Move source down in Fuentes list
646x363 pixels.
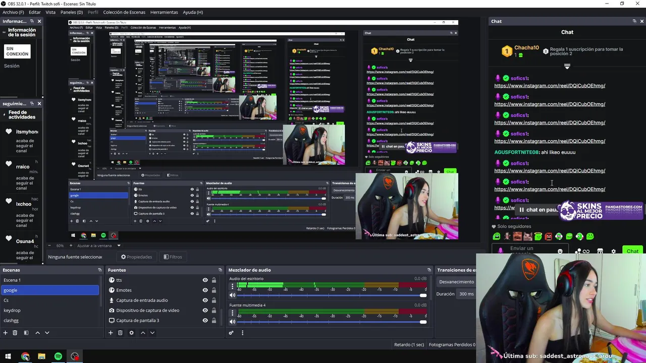point(152,333)
